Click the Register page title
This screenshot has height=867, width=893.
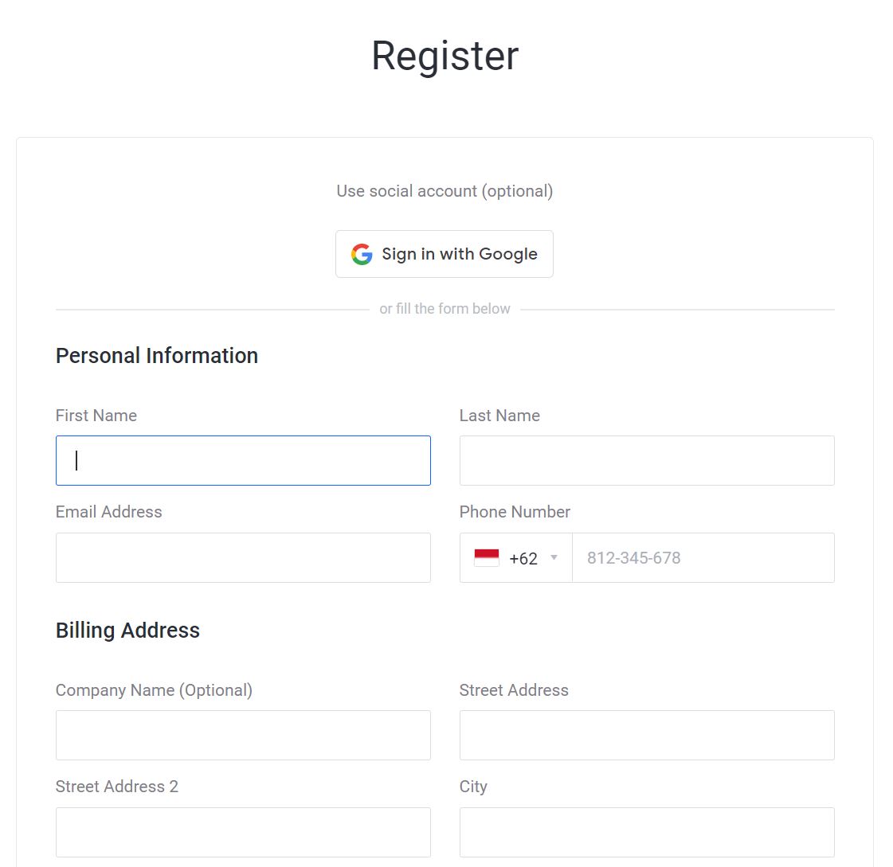point(444,54)
